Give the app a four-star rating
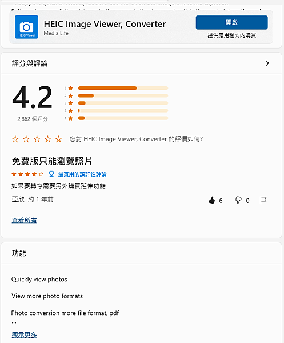Image resolution: width=284 pixels, height=343 pixels. 47,139
